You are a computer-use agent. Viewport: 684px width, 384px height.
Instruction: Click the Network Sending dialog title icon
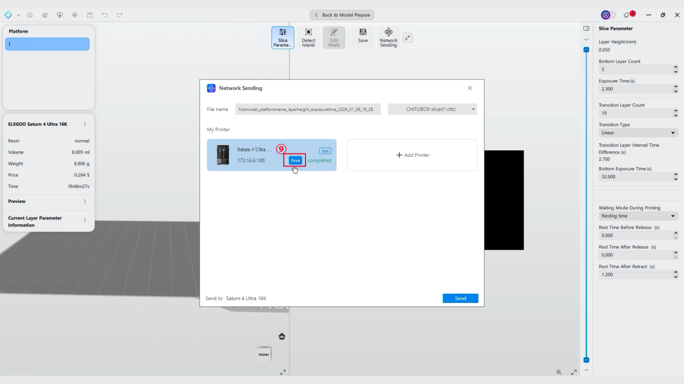point(211,88)
